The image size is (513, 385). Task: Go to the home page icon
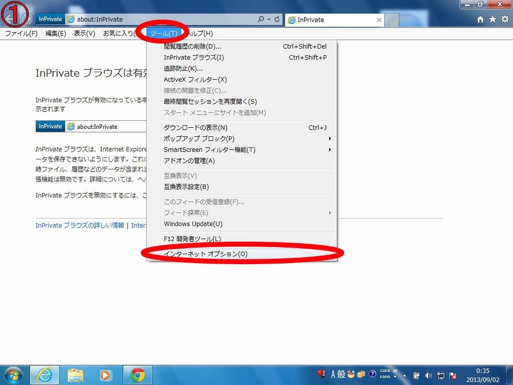(x=480, y=19)
